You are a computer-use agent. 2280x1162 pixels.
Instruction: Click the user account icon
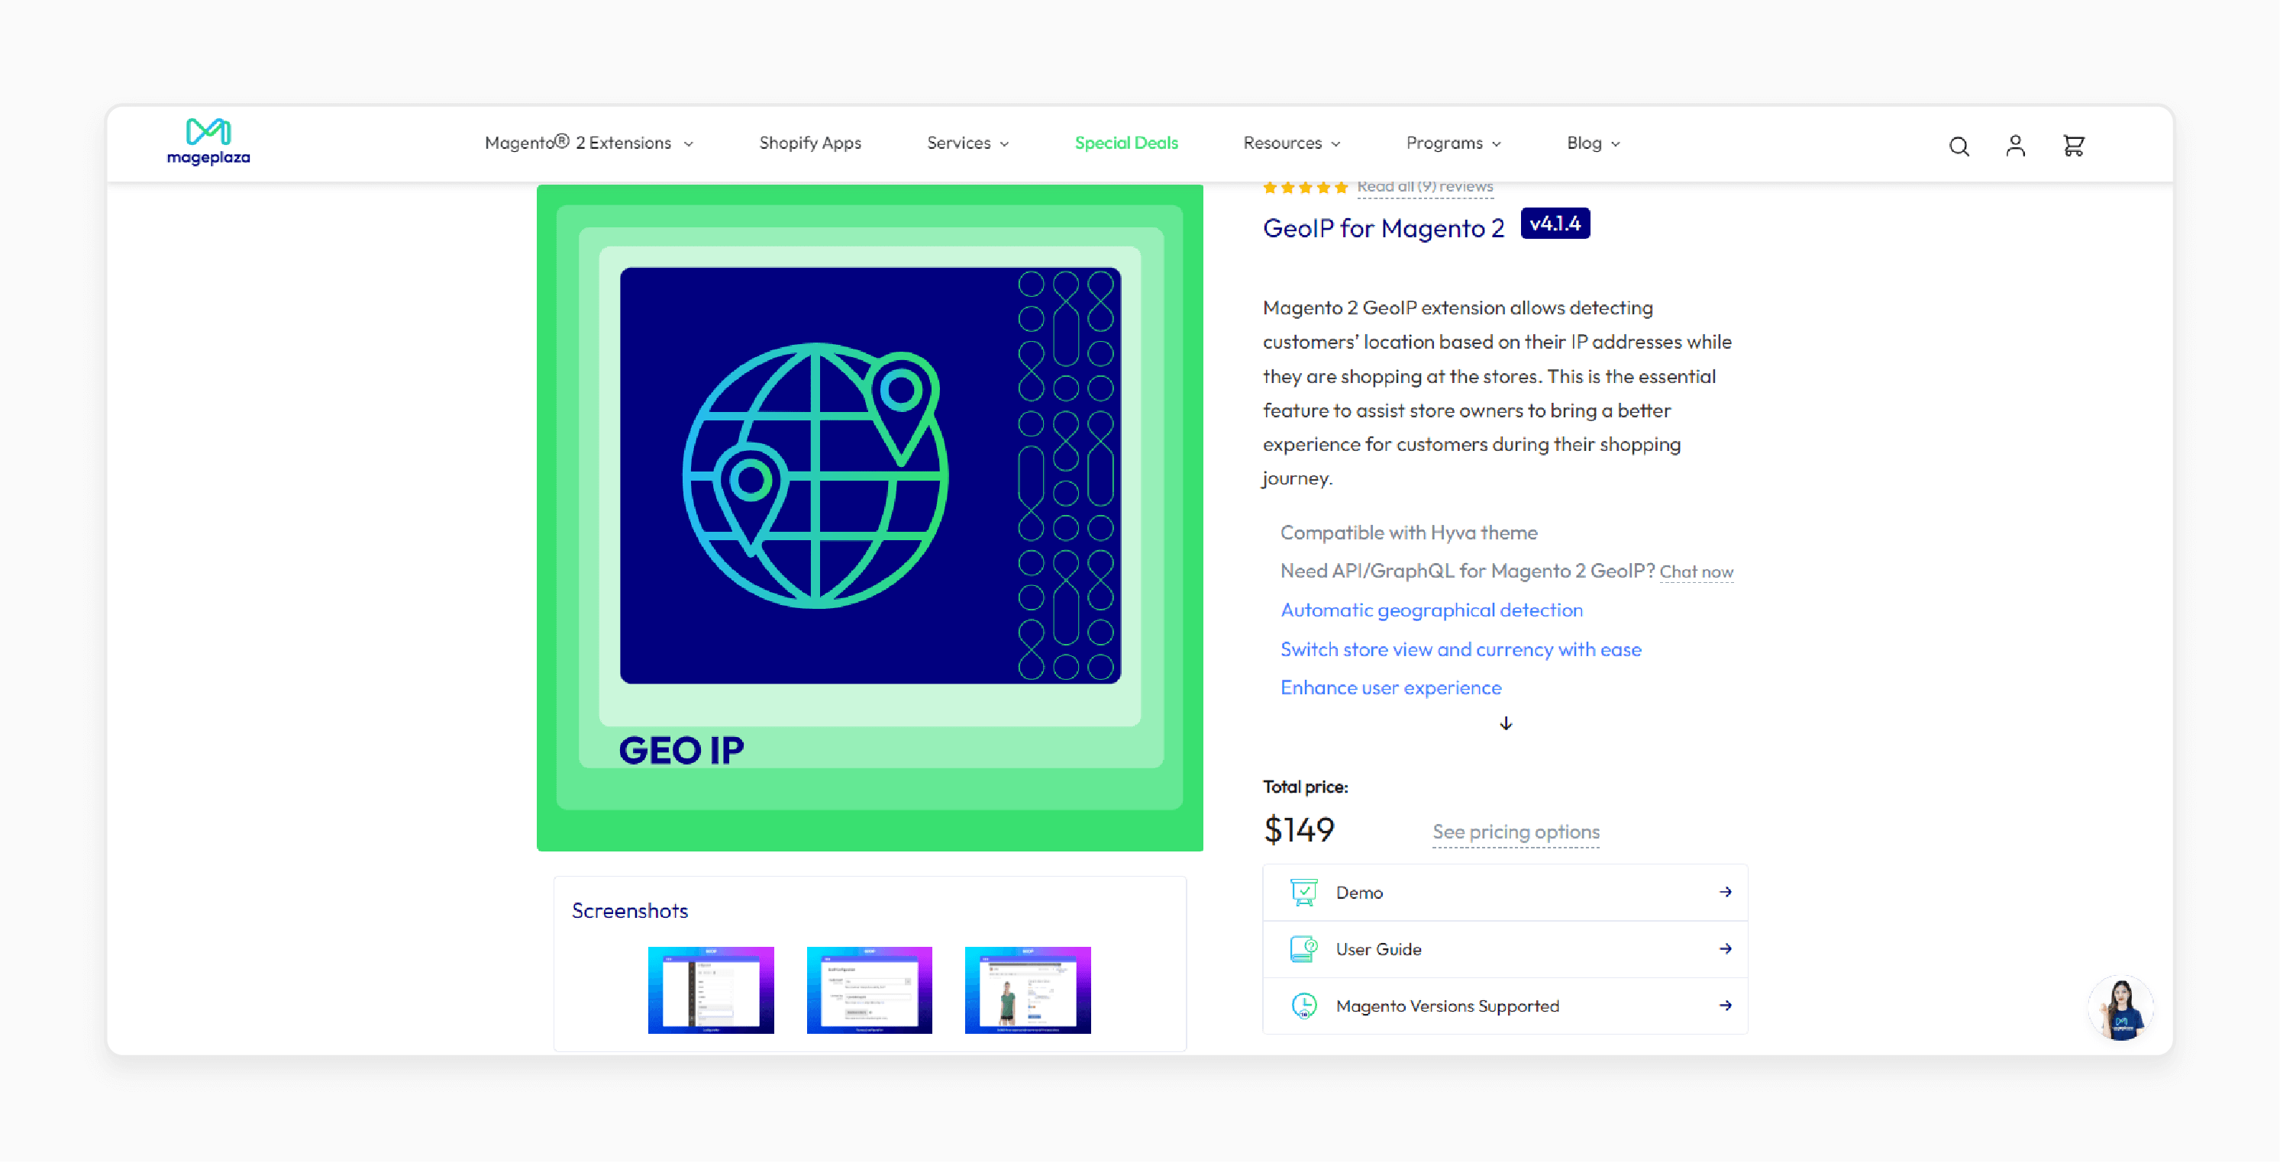(x=2016, y=143)
